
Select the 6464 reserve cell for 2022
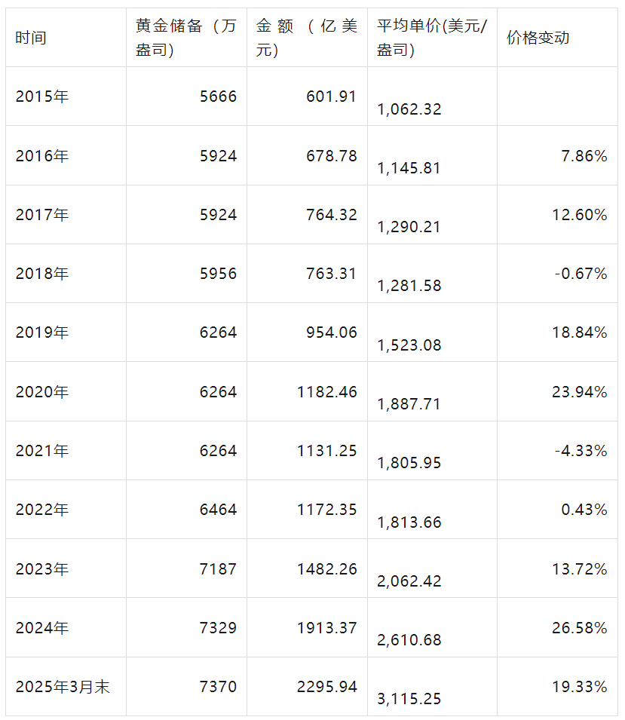186,509
